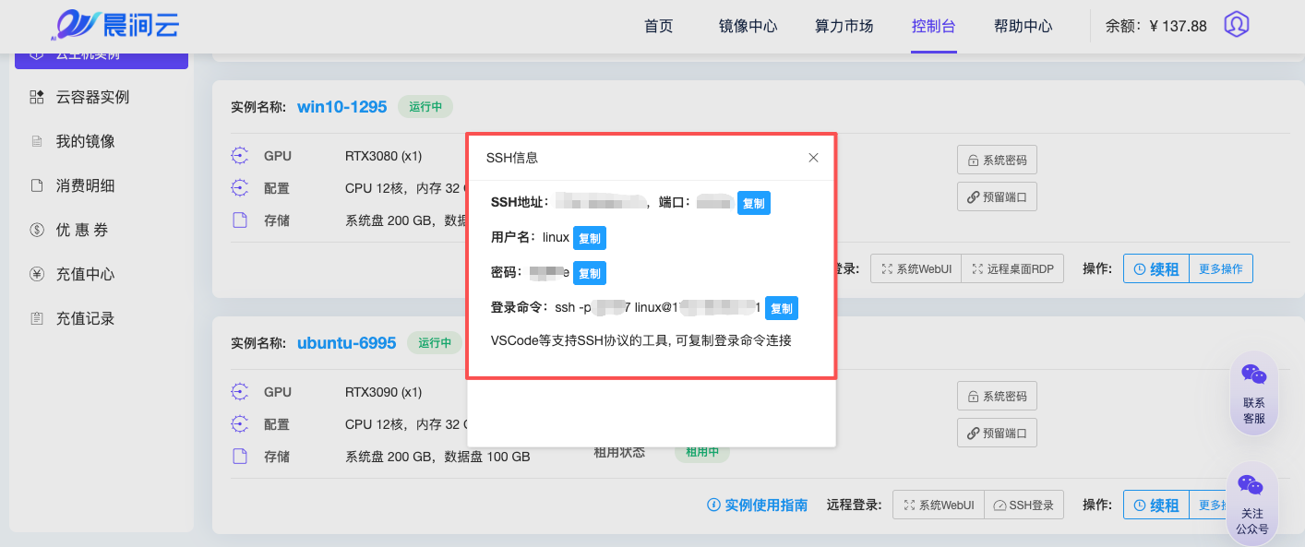Open 联系客服 chat widget

[1253, 394]
